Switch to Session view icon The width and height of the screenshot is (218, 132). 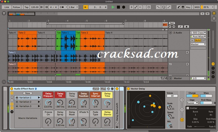click(214, 18)
